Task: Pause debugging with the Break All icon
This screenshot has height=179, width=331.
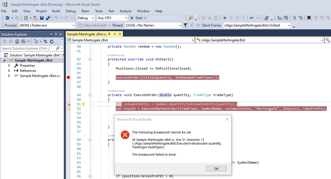Action: (x=204, y=18)
